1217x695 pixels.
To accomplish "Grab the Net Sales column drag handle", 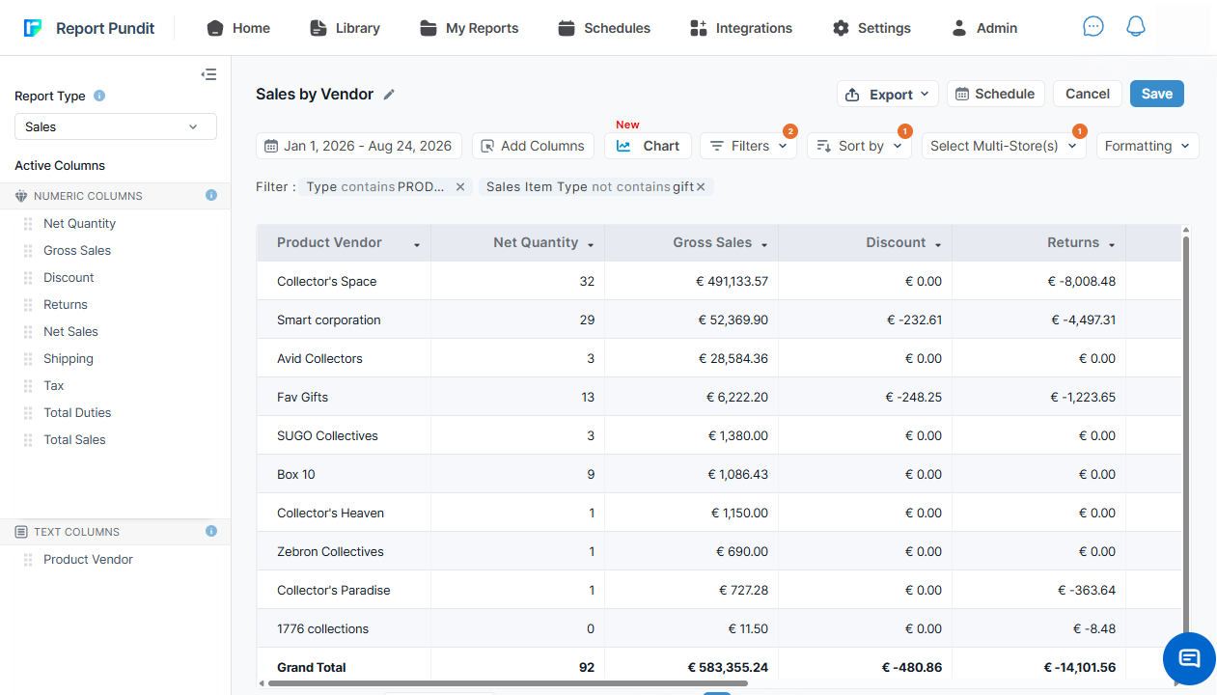I will click(28, 331).
